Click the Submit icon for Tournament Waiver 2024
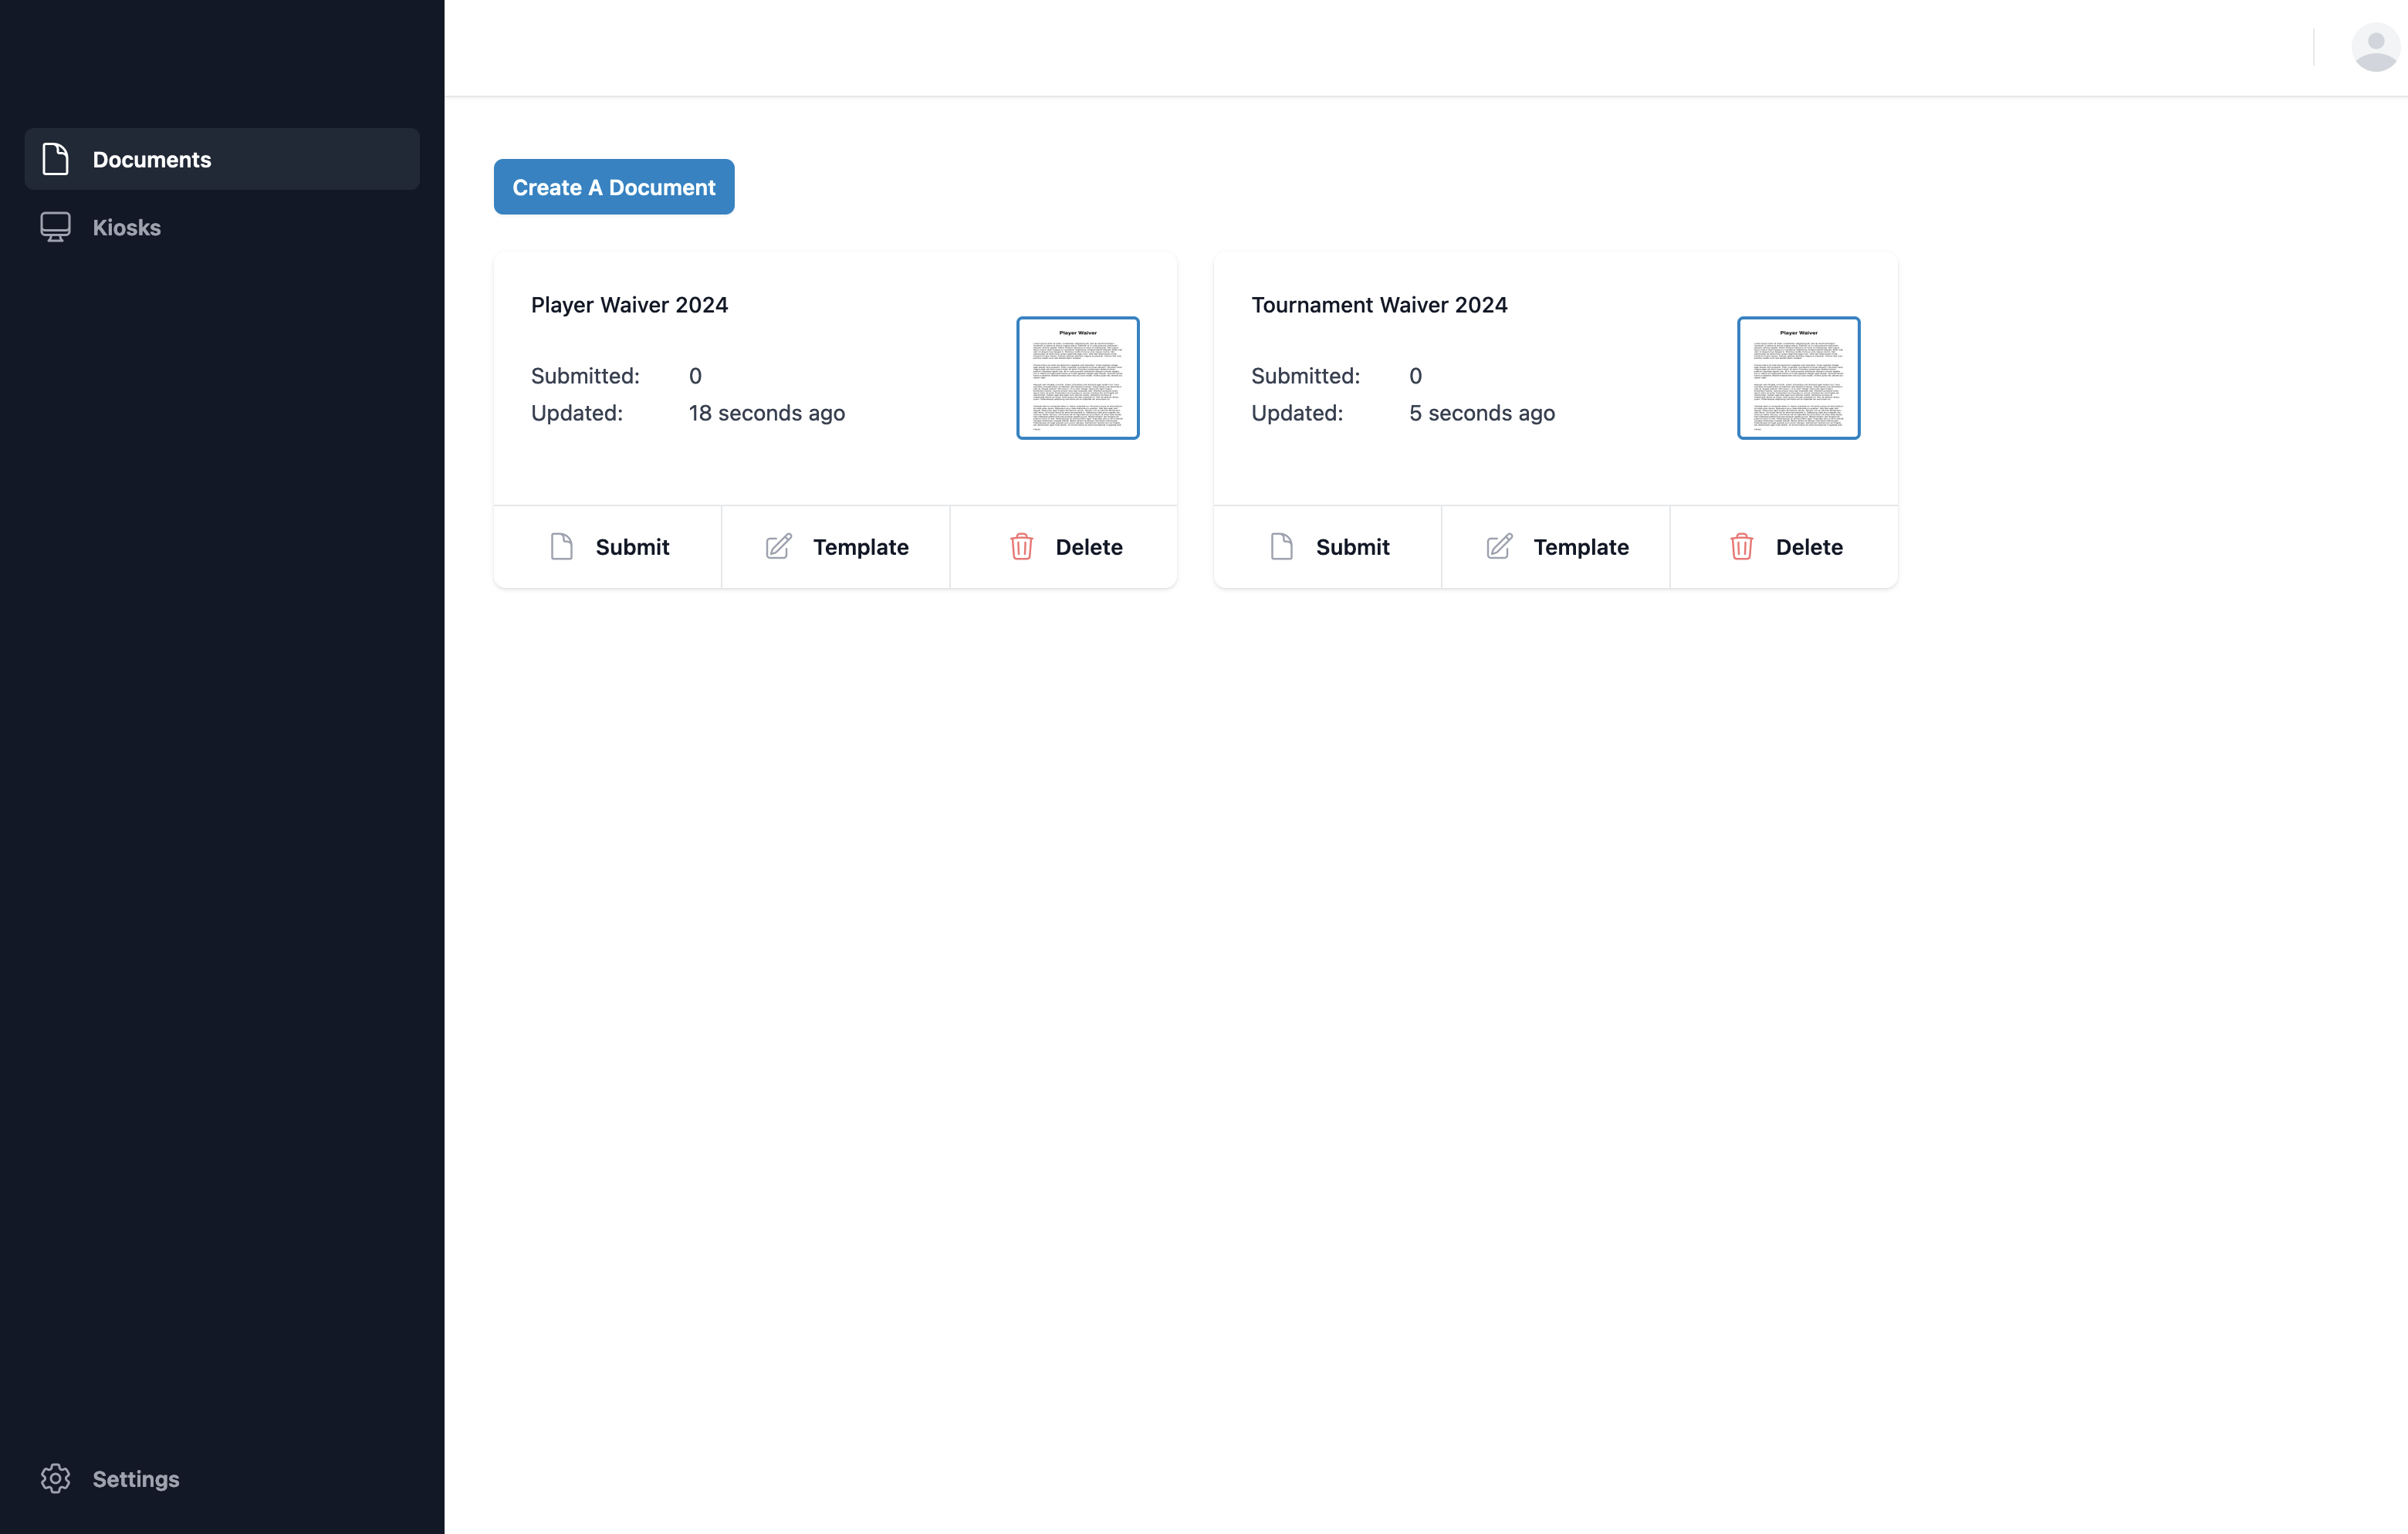 pos(1281,546)
